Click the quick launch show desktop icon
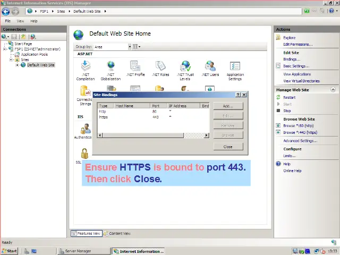 34,251
